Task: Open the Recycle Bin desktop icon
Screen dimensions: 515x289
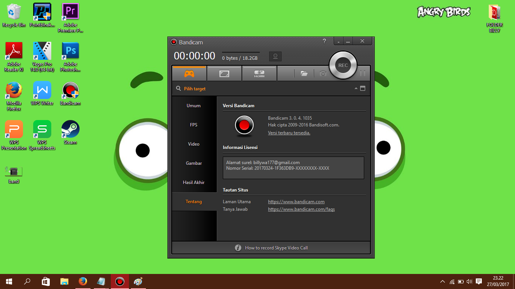Action: [x=14, y=15]
